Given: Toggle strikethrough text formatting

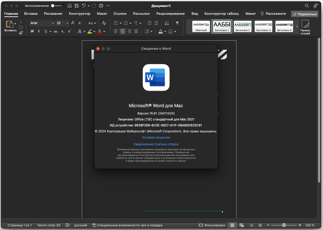Looking at the screenshot, I should coord(55,31).
